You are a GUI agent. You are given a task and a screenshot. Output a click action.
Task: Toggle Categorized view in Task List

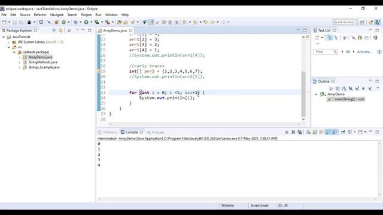tap(330, 38)
